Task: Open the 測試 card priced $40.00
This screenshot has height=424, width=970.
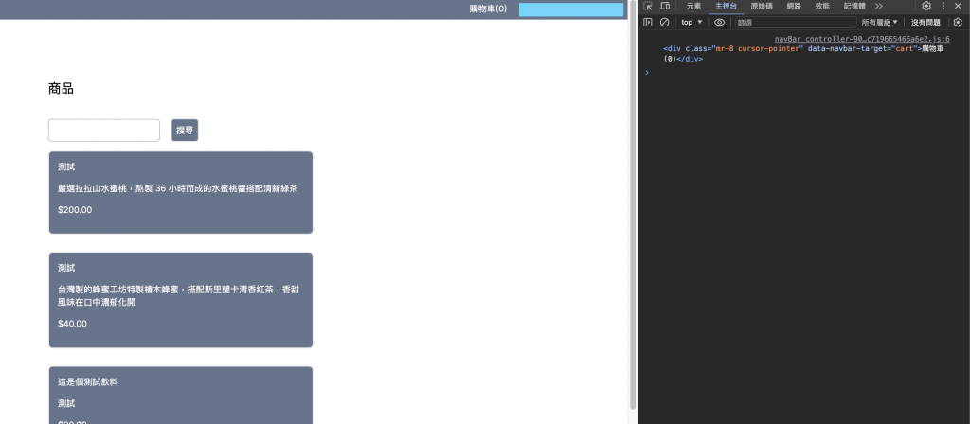Action: [x=181, y=300]
